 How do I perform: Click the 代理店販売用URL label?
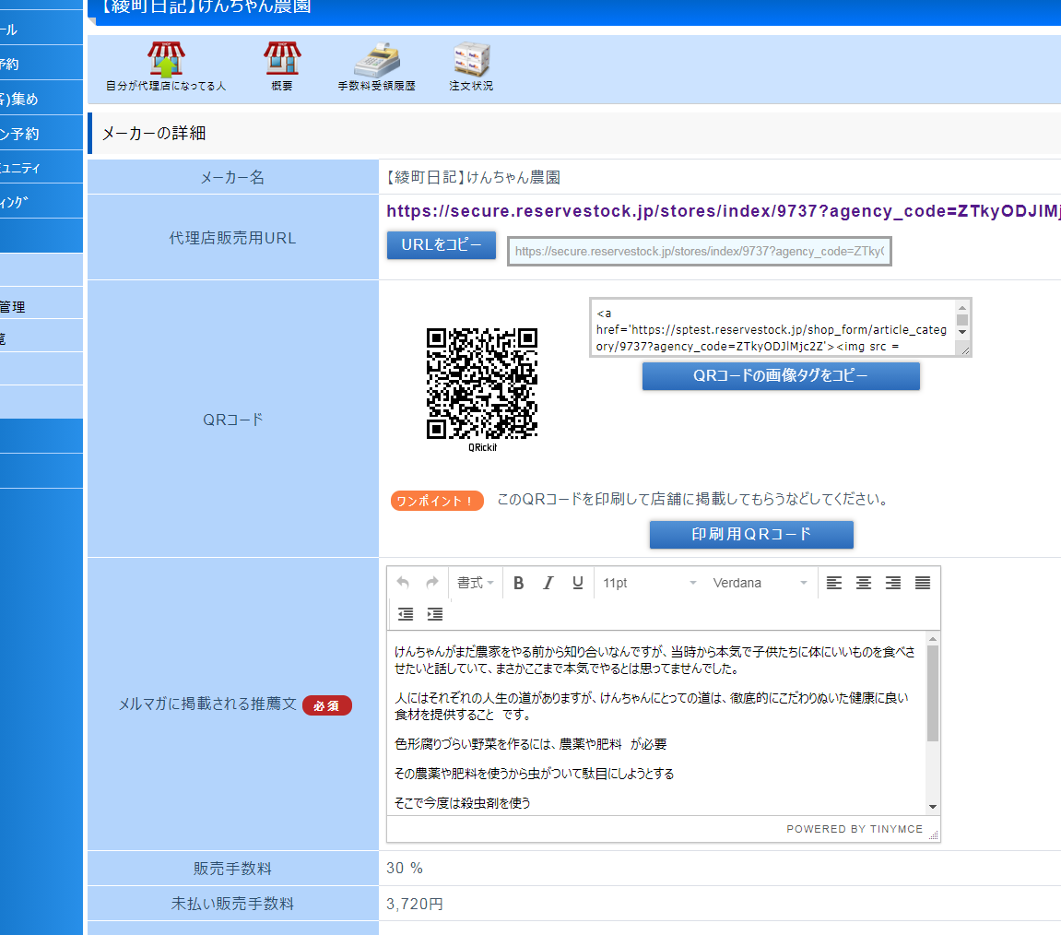pos(233,238)
